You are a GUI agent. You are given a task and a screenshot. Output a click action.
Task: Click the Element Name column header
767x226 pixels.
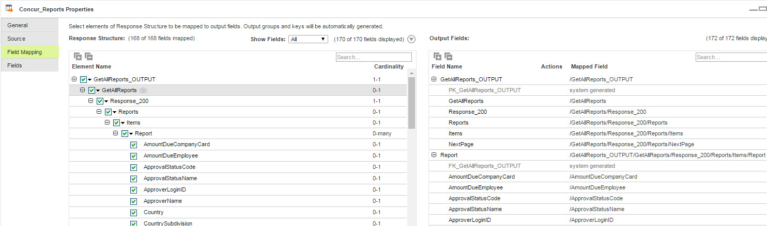91,66
